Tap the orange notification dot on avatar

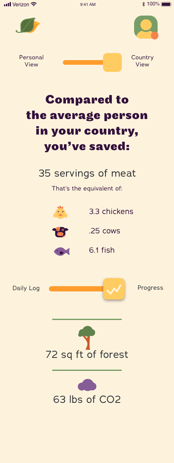pos(155,36)
